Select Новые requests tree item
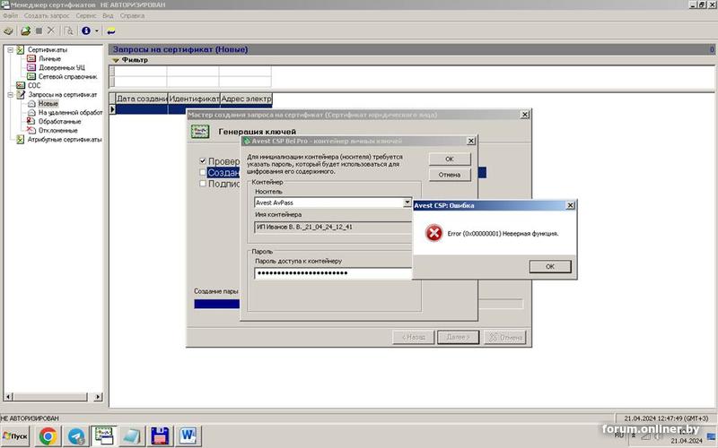This screenshot has width=718, height=448. (48, 103)
